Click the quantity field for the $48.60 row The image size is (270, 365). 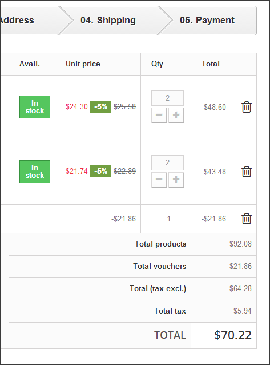pyautogui.click(x=167, y=98)
